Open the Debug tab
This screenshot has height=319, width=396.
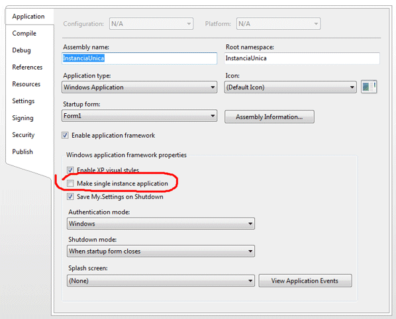[21, 50]
